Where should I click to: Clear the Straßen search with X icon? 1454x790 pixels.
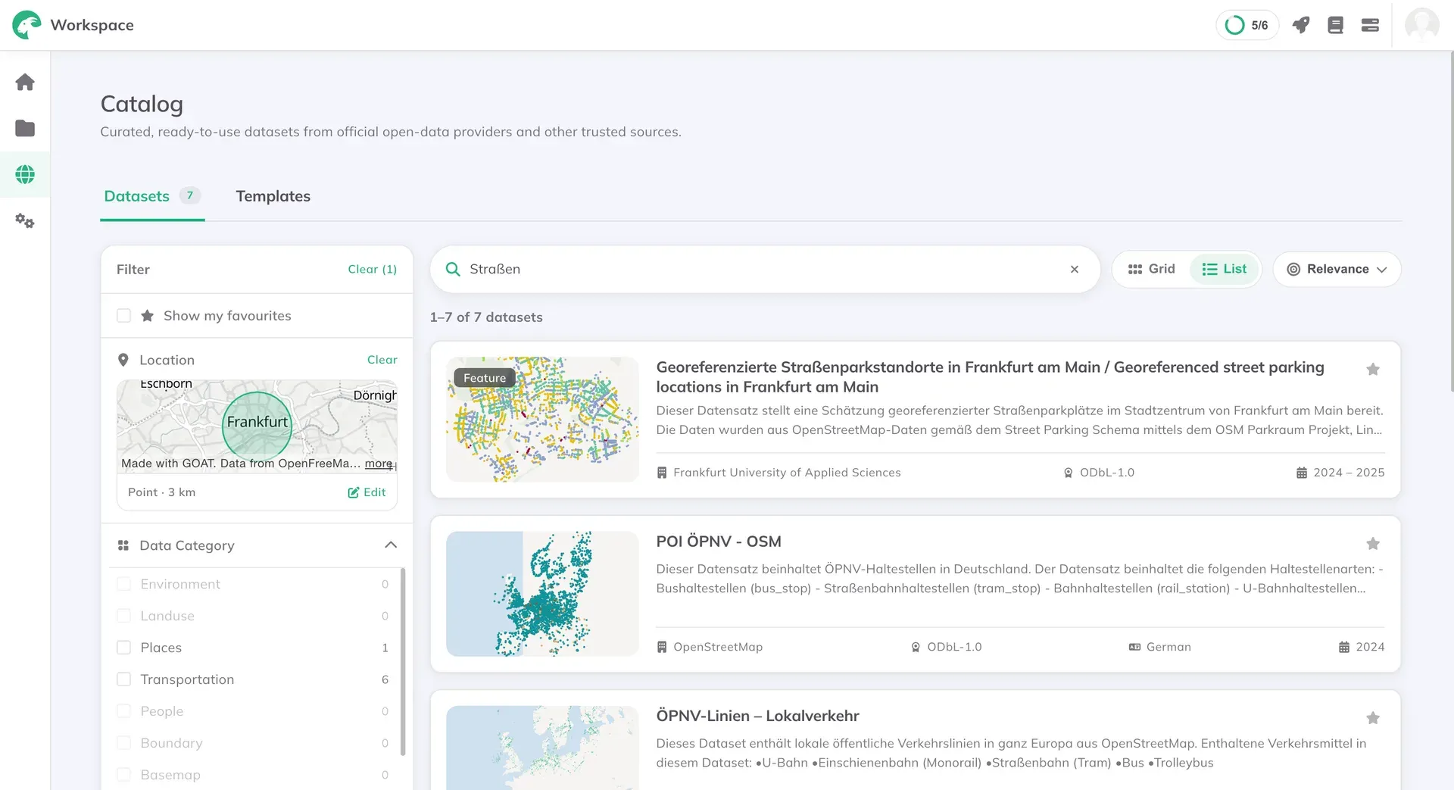[1074, 269]
